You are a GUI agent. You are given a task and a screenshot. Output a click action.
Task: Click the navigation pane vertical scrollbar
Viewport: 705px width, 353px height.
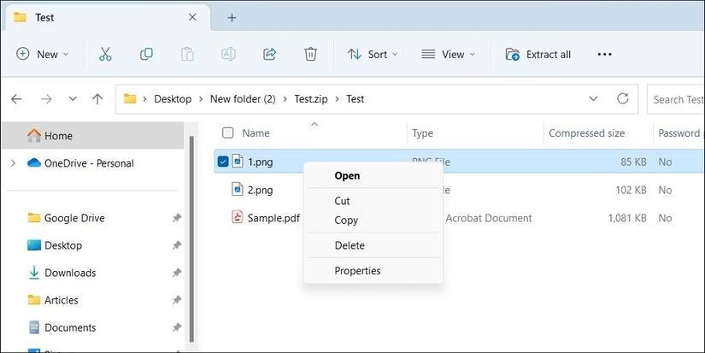[191, 238]
